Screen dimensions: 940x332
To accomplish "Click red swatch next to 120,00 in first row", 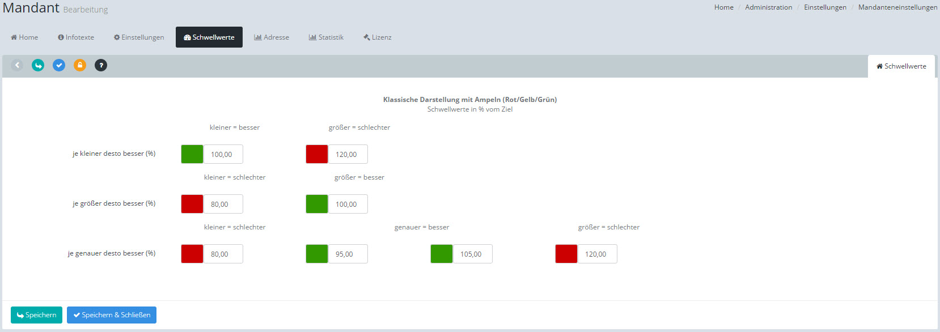I will [x=317, y=154].
